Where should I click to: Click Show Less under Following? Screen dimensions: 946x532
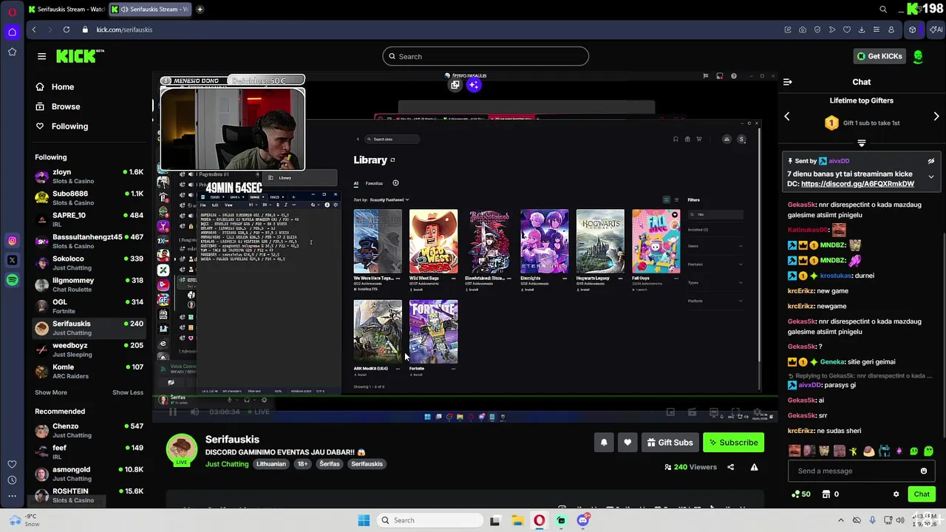128,392
